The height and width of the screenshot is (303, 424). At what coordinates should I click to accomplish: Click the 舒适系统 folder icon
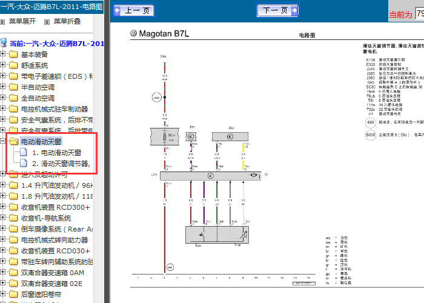(x=13, y=65)
